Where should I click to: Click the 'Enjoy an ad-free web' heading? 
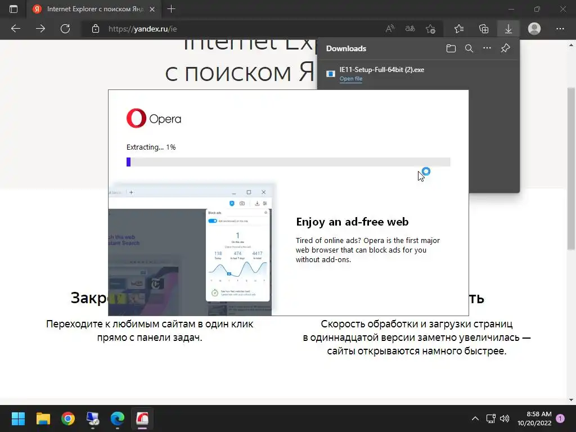click(x=352, y=222)
